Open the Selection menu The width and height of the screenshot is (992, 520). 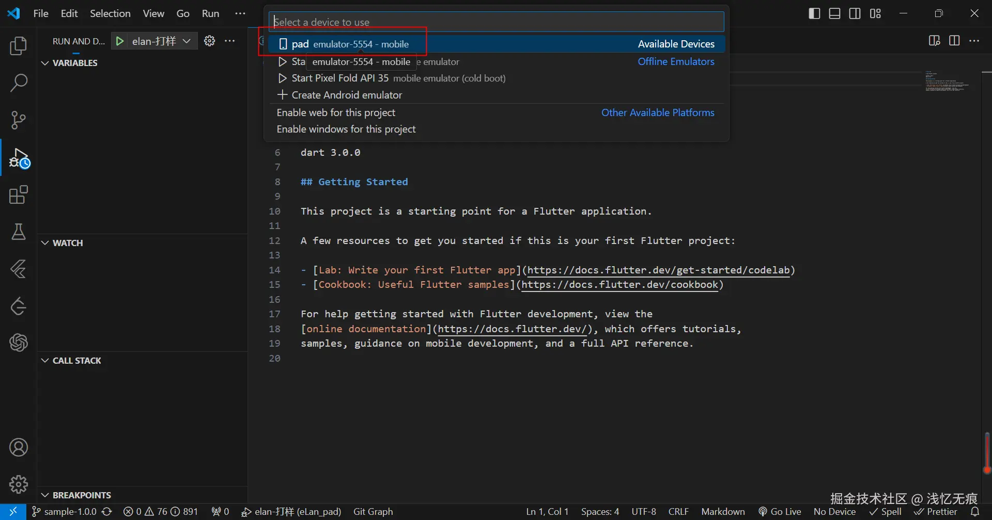pyautogui.click(x=110, y=13)
